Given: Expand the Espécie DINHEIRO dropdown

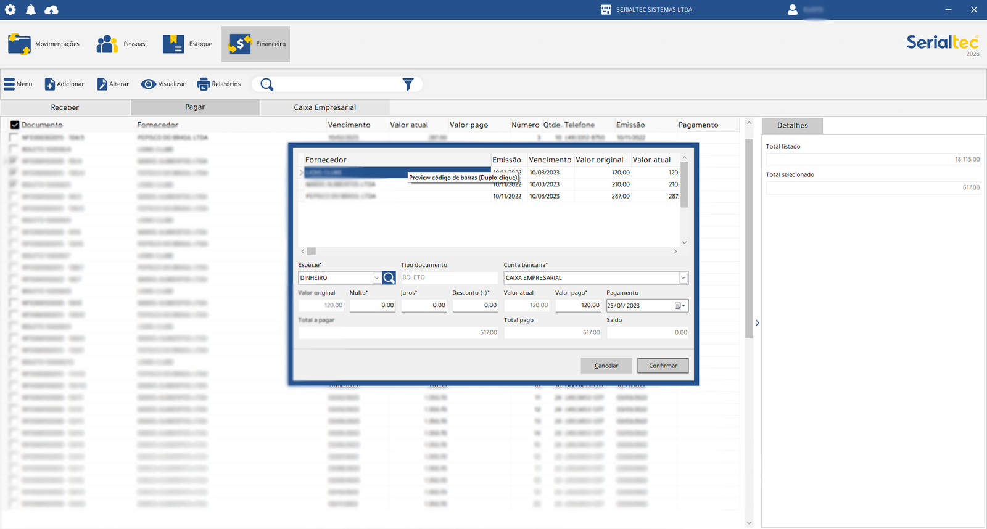Looking at the screenshot, I should [x=376, y=278].
